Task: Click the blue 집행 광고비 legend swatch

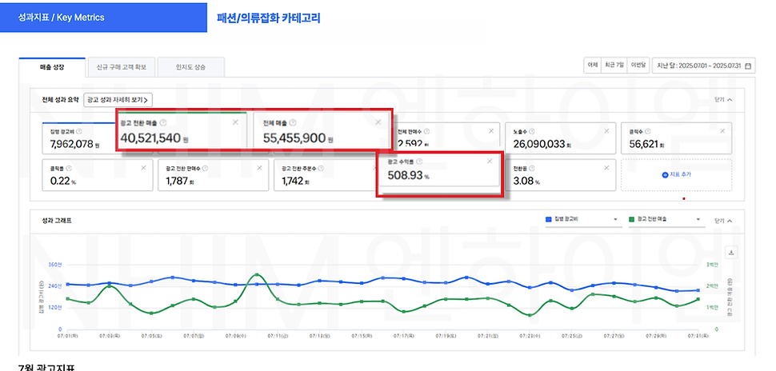Action: click(548, 219)
